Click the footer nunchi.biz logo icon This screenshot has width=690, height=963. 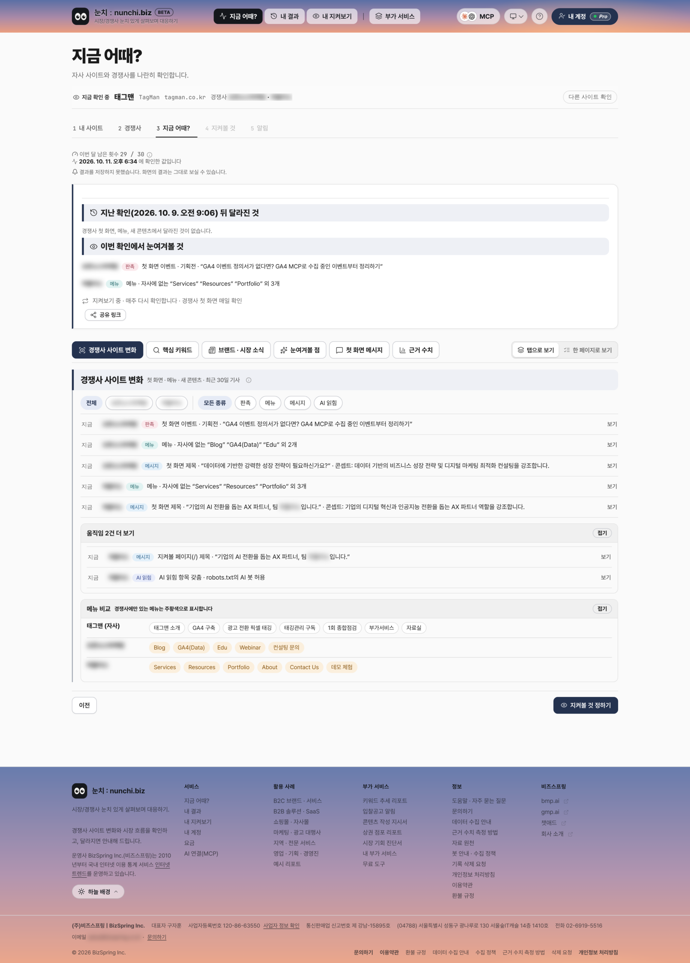click(x=79, y=791)
